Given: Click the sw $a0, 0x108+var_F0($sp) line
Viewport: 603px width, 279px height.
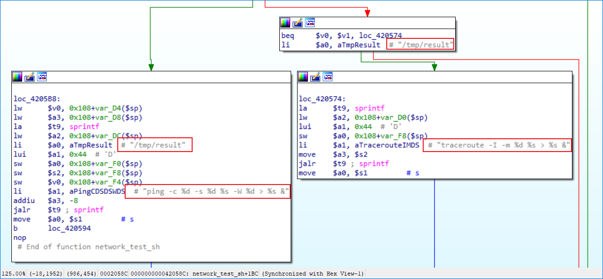Looking at the screenshot, I should point(78,163).
